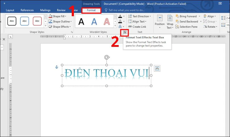The image size is (230, 137).
Task: Open the Send Backward dropdown arrow
Action: point(201,21)
